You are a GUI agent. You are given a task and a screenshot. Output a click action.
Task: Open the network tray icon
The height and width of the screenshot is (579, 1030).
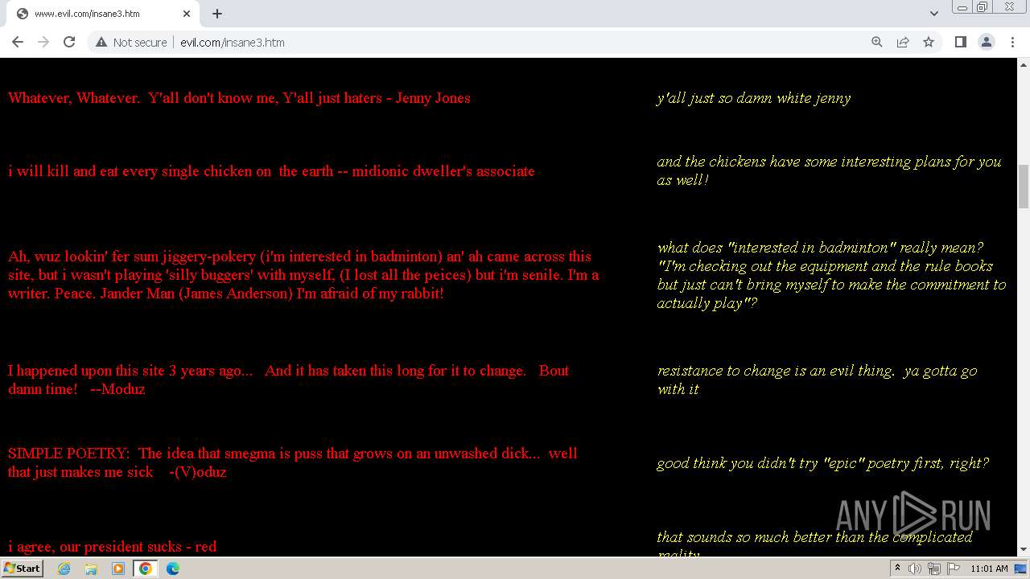[x=933, y=569]
